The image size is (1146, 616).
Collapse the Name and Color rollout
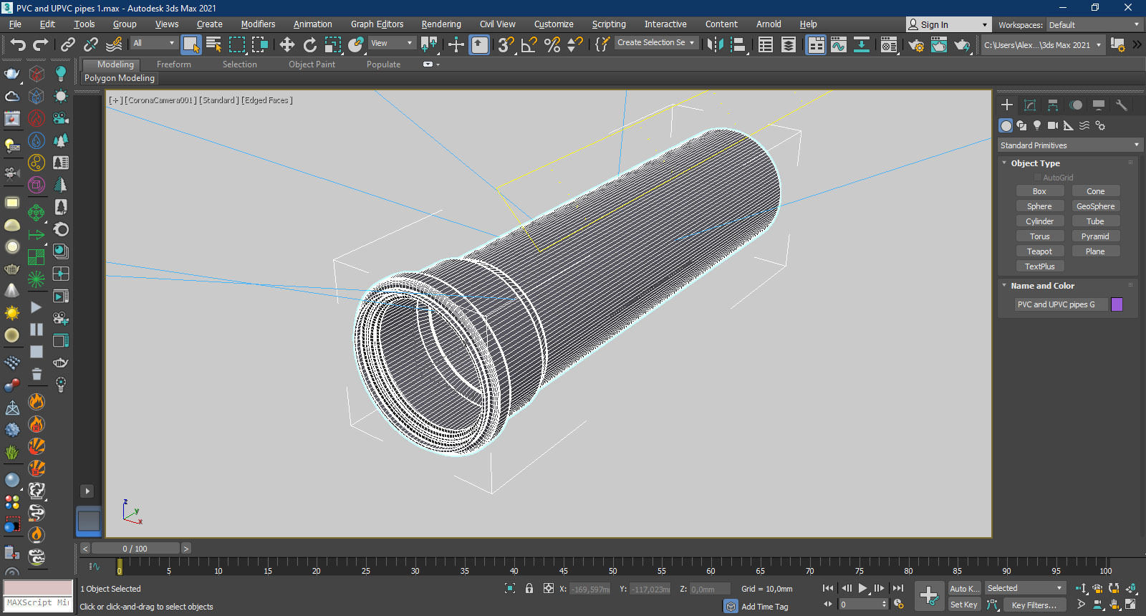tap(1043, 286)
